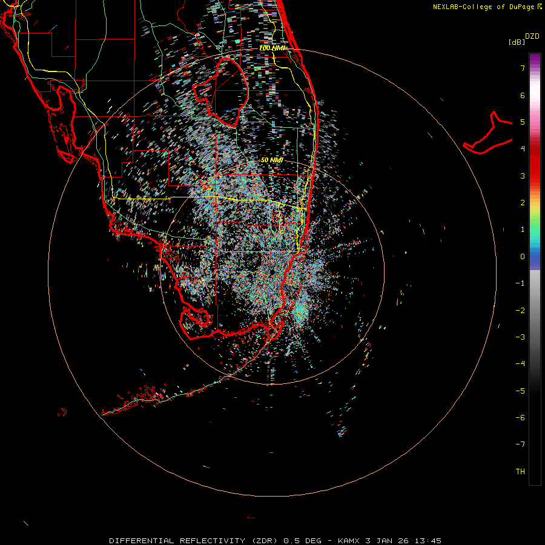Click the -5 tick label on scale

[520, 391]
